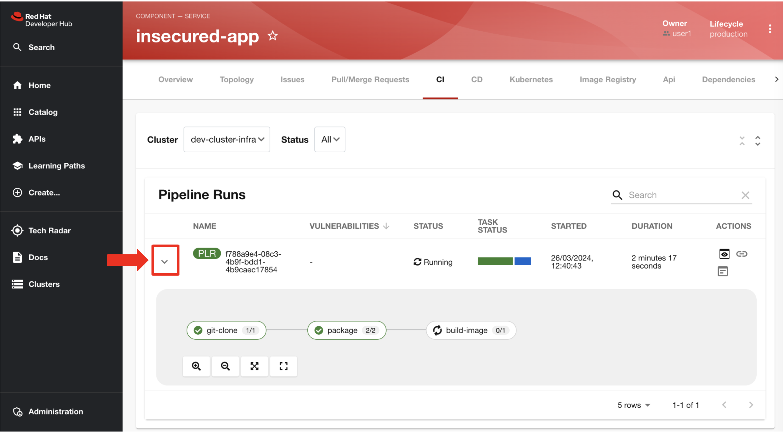Click the production lifecycle label
This screenshot has height=433, width=783.
(728, 34)
